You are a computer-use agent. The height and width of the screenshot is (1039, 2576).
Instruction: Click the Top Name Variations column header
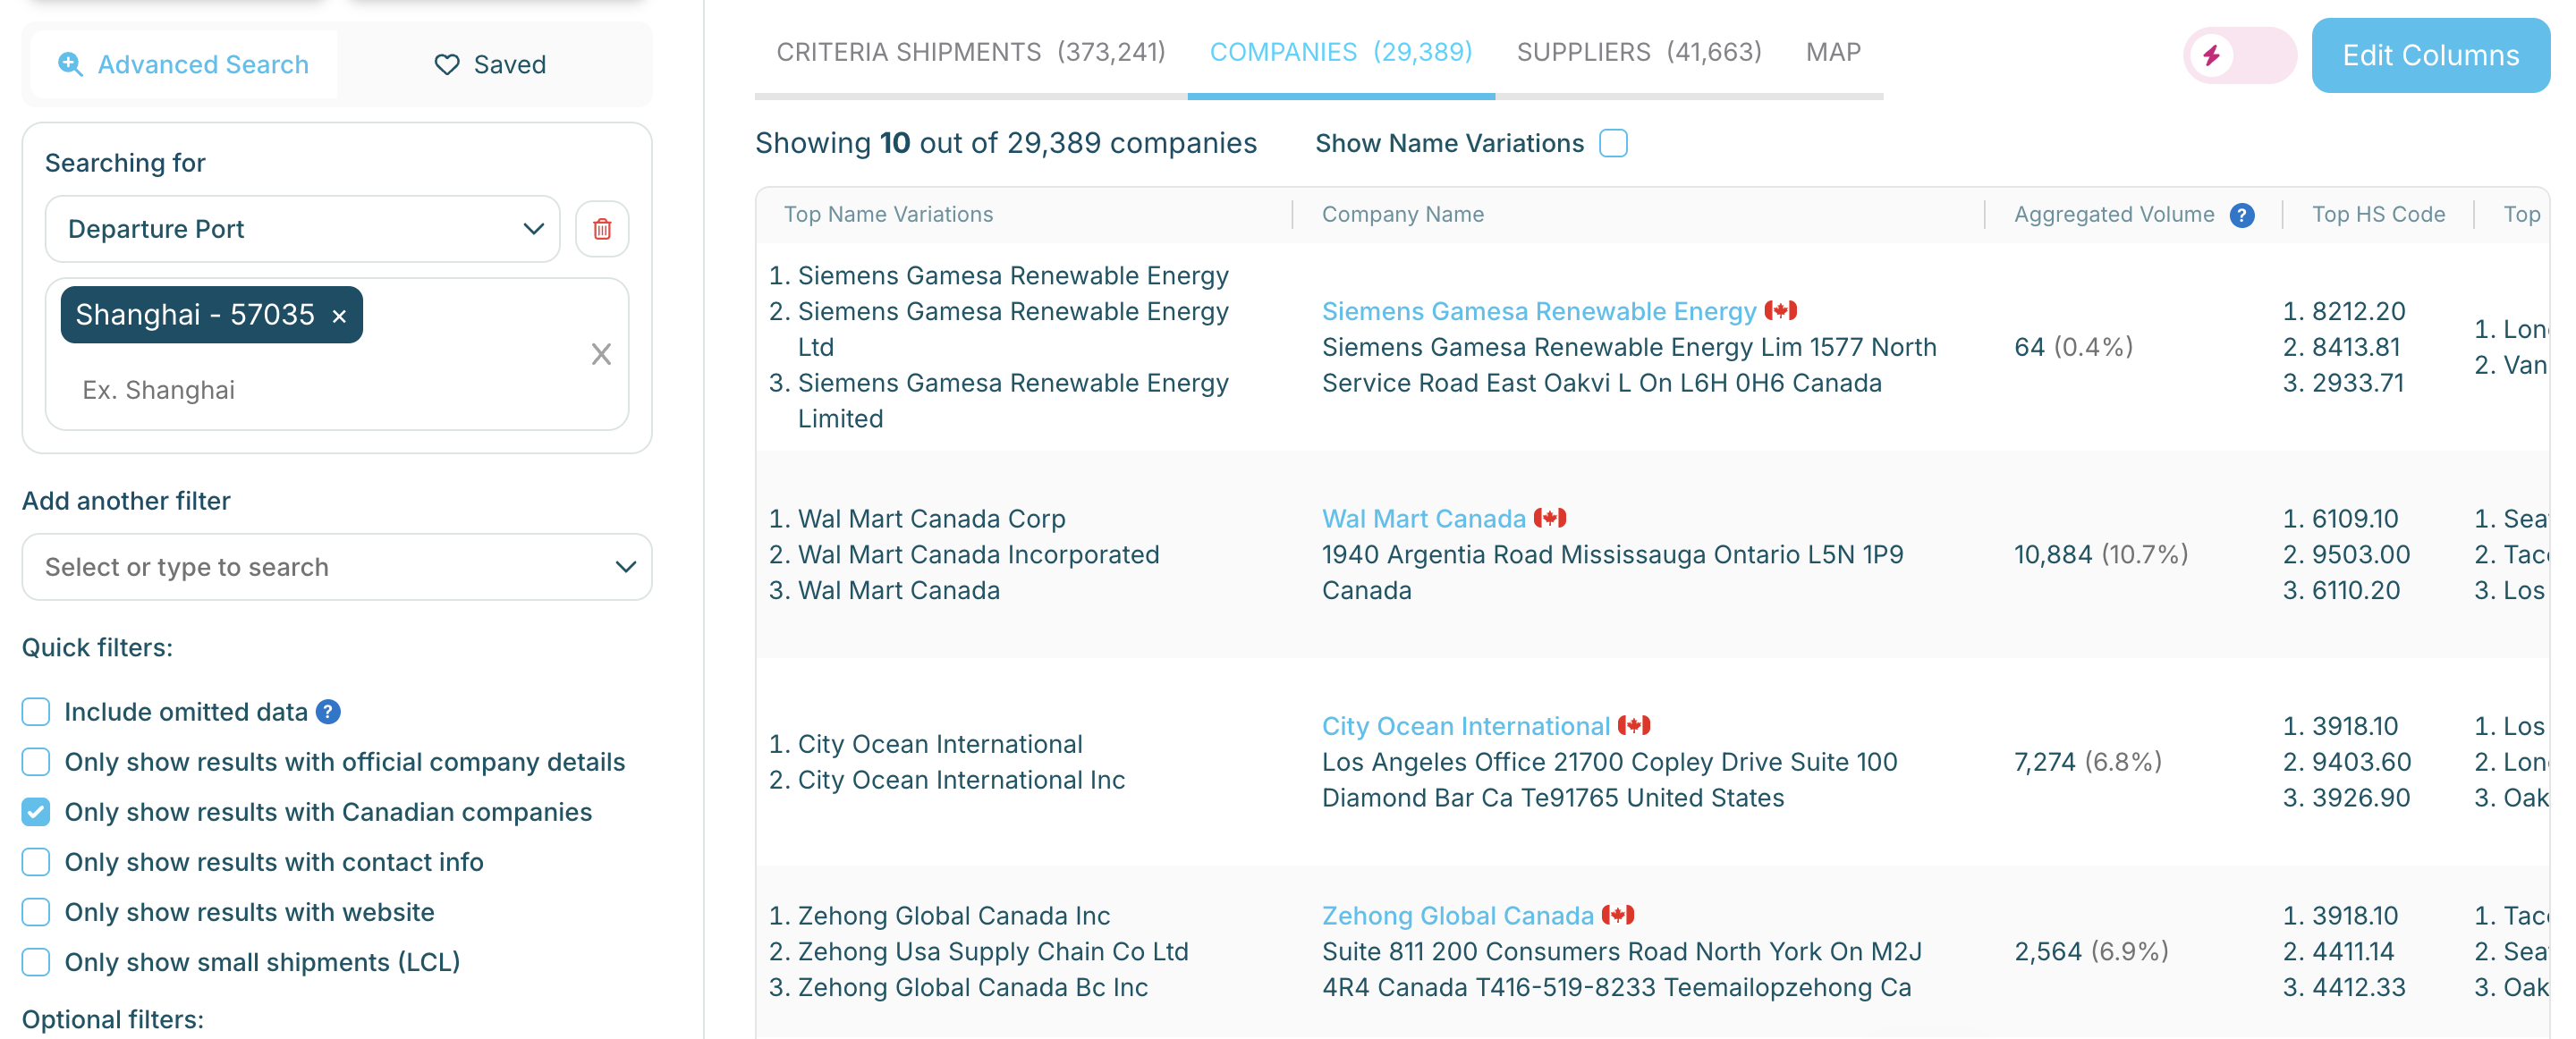(888, 214)
